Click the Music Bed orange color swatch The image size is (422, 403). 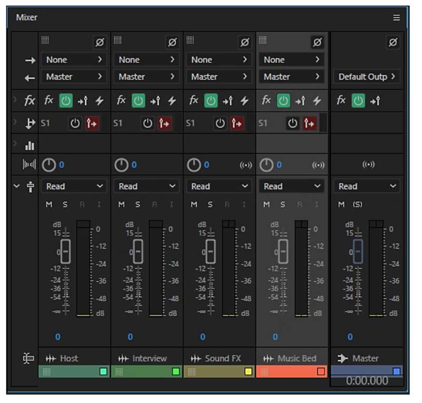point(321,372)
